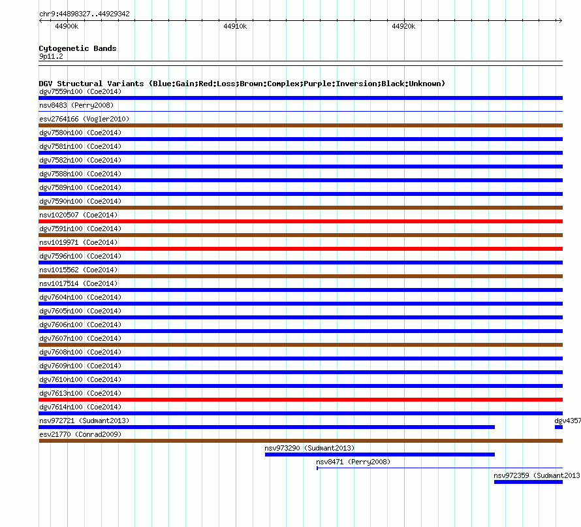Click the esv2764166 (Vogler2010) variant label
Screen dimensions: 581x527
84,119
